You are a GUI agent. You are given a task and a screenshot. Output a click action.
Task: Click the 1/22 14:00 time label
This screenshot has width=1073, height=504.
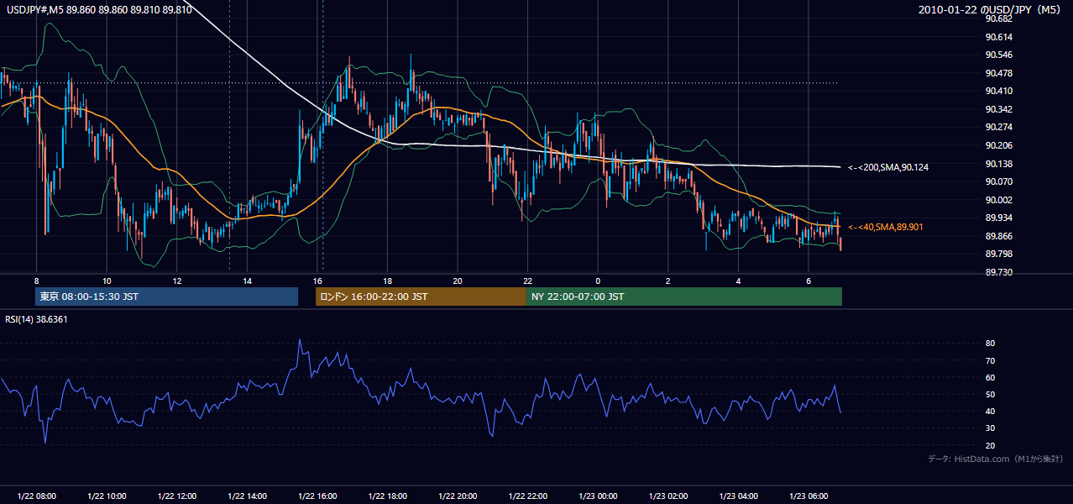point(247,496)
